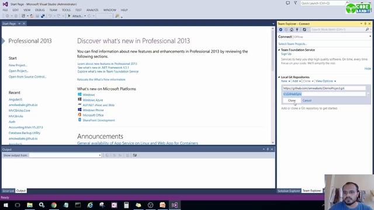
Task: Click the Save All toolbar icon
Action: point(43,16)
